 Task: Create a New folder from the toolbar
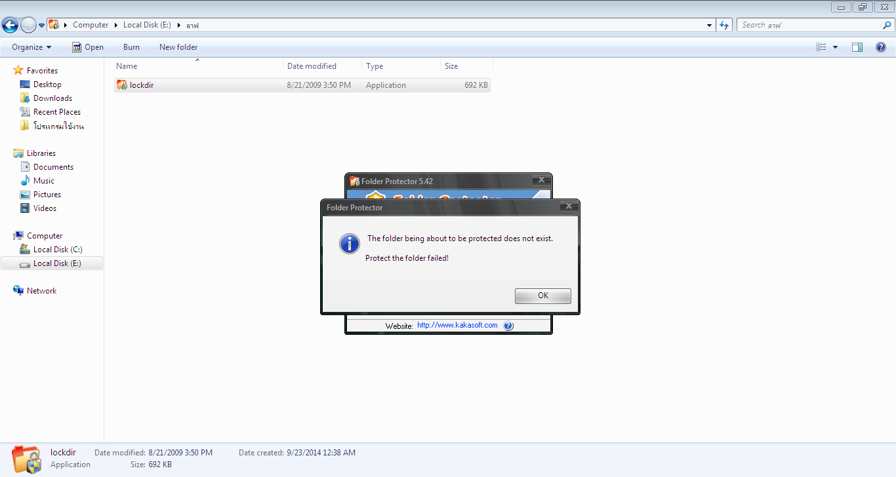pos(178,47)
